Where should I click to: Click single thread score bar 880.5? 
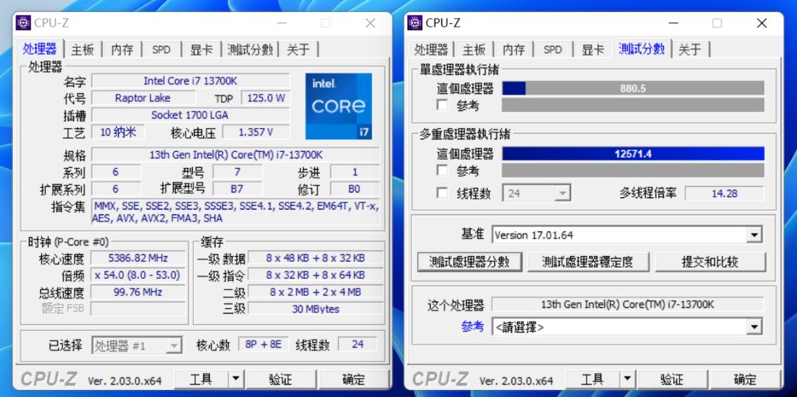[633, 88]
